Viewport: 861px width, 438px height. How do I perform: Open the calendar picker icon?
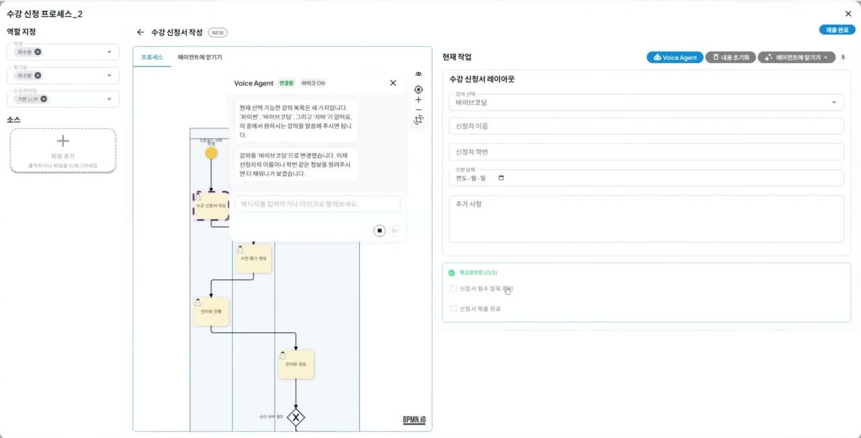pos(501,178)
